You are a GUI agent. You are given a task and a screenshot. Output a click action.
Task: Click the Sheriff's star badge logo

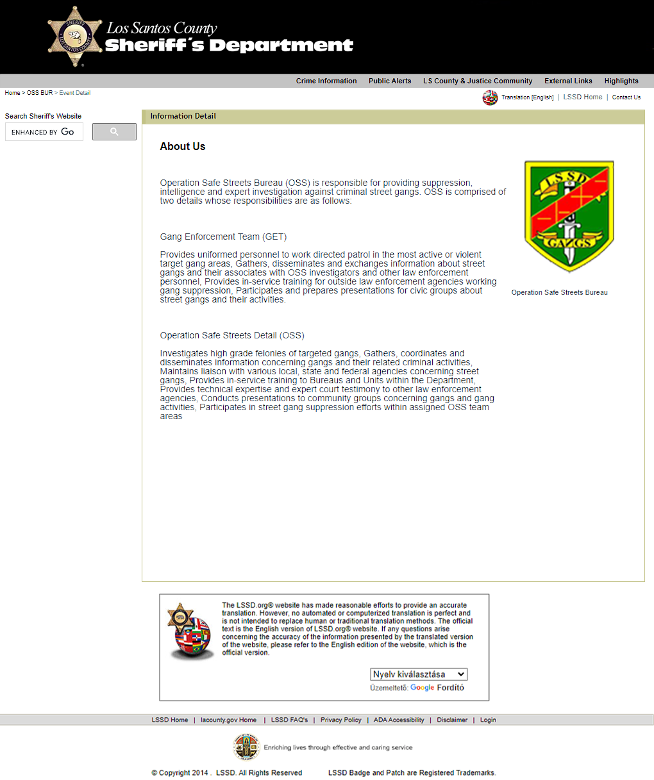point(74,37)
